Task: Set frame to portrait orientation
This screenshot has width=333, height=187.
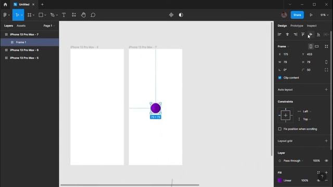Action: (x=311, y=46)
